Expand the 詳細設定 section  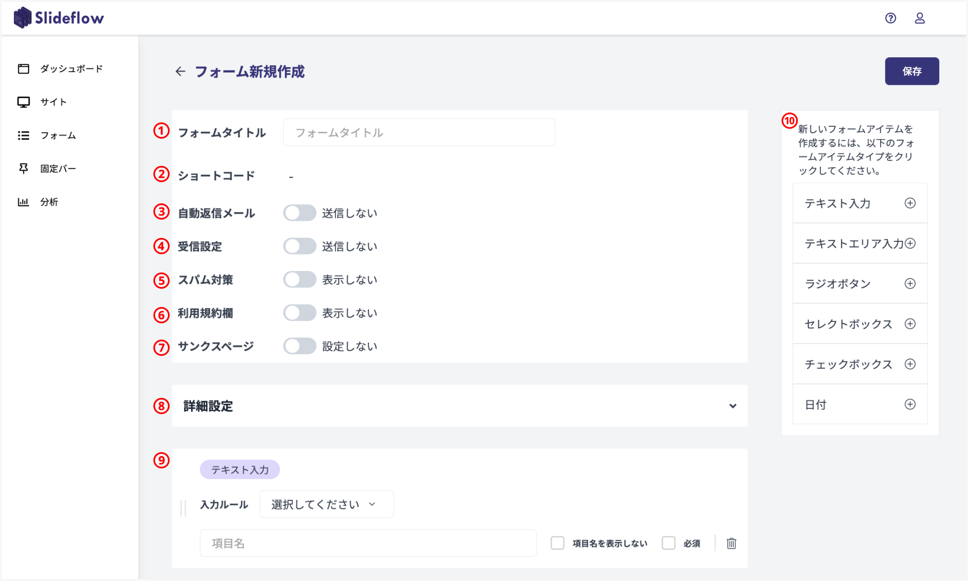point(732,406)
